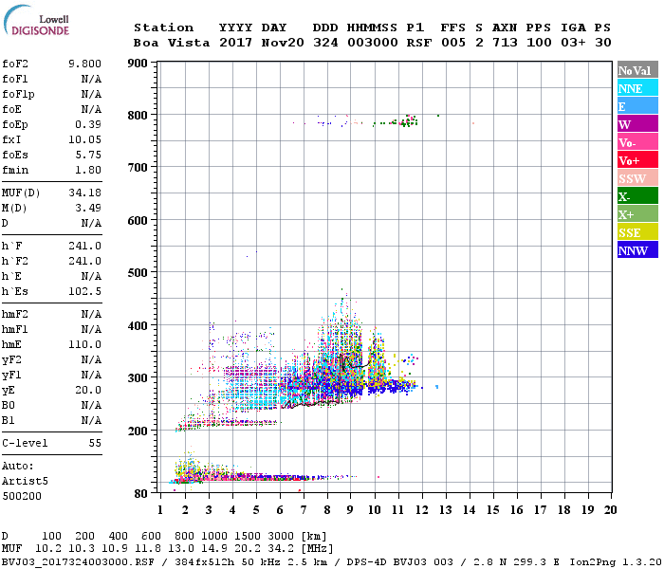The width and height of the screenshot is (664, 569).
Task: Click the D table value 3000
Action: (281, 537)
